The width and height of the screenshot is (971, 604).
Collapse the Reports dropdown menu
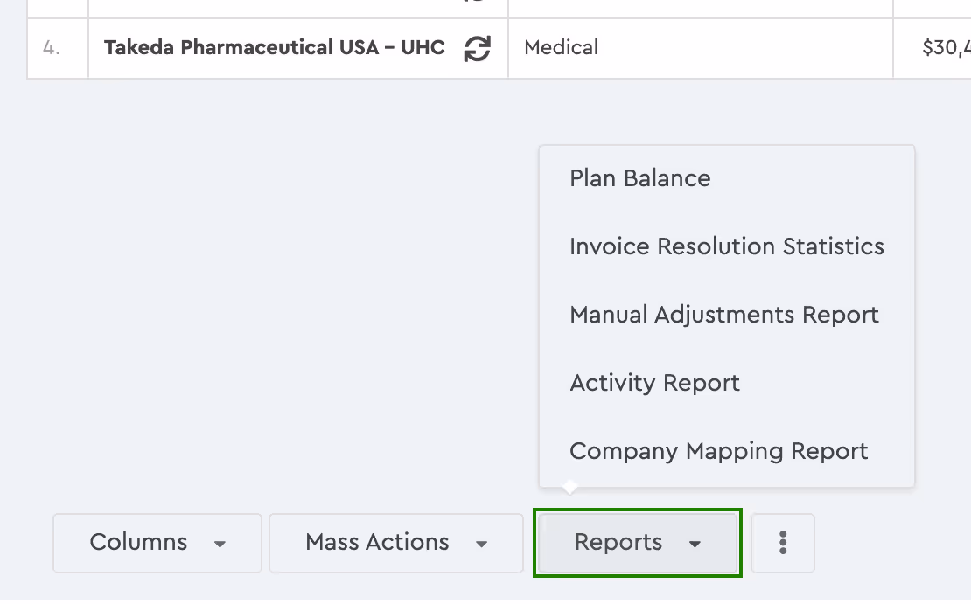coord(637,543)
